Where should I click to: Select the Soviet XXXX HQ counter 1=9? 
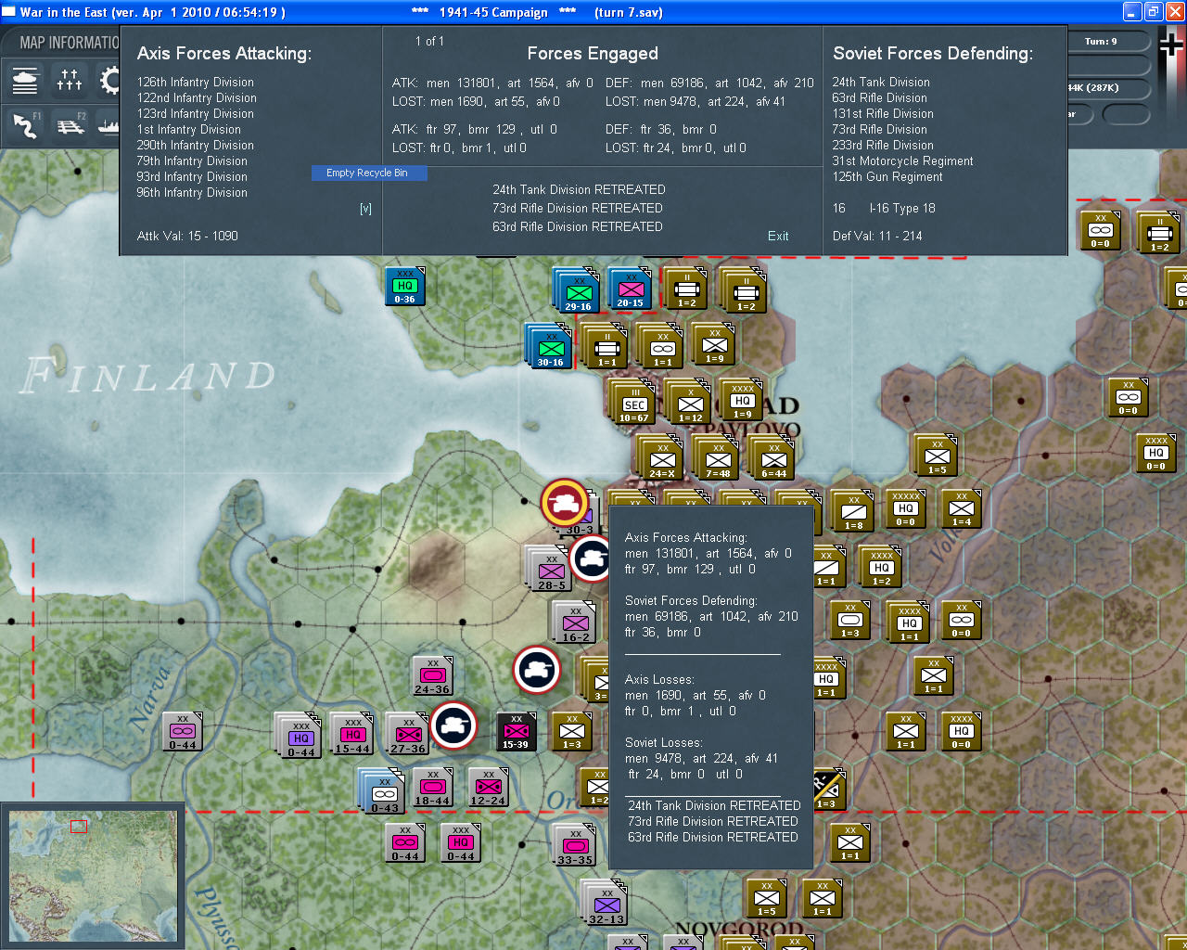742,400
